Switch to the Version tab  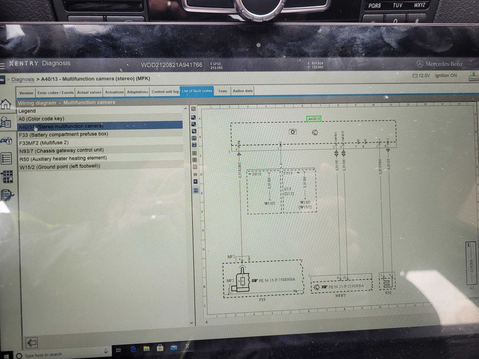click(x=26, y=93)
